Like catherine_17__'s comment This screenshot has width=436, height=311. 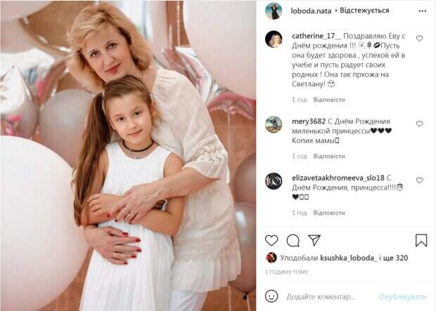[419, 39]
